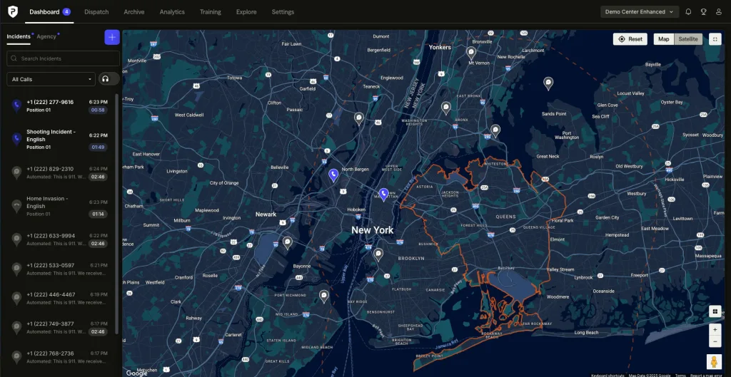Open the user profile icon
This screenshot has height=377, width=731.
click(718, 12)
